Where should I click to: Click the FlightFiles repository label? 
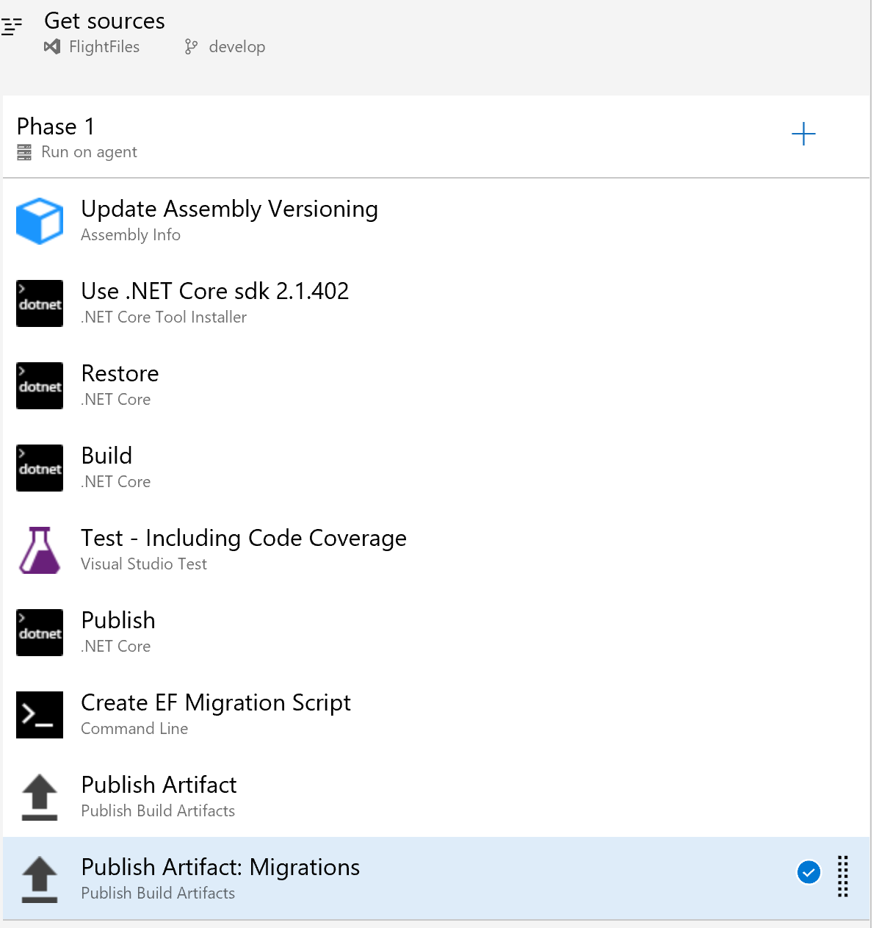point(104,47)
